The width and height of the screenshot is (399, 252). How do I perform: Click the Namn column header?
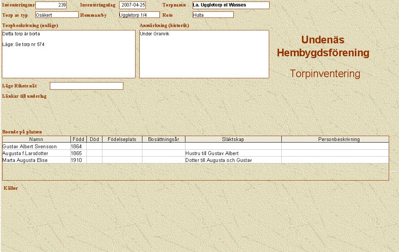pyautogui.click(x=36, y=139)
